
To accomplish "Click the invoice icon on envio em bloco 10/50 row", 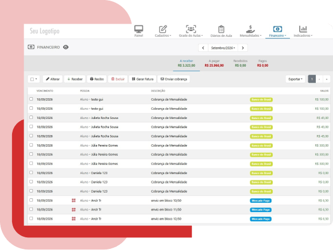I will [73, 200].
